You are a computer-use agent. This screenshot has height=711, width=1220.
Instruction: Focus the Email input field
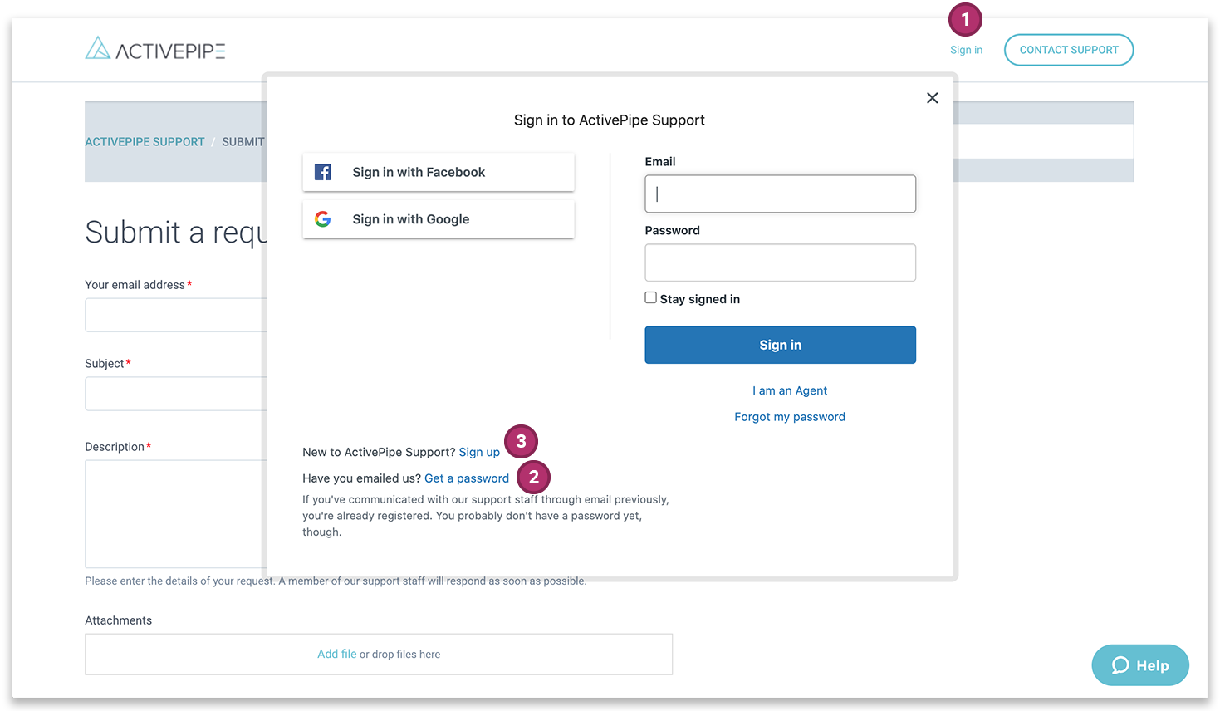[780, 194]
